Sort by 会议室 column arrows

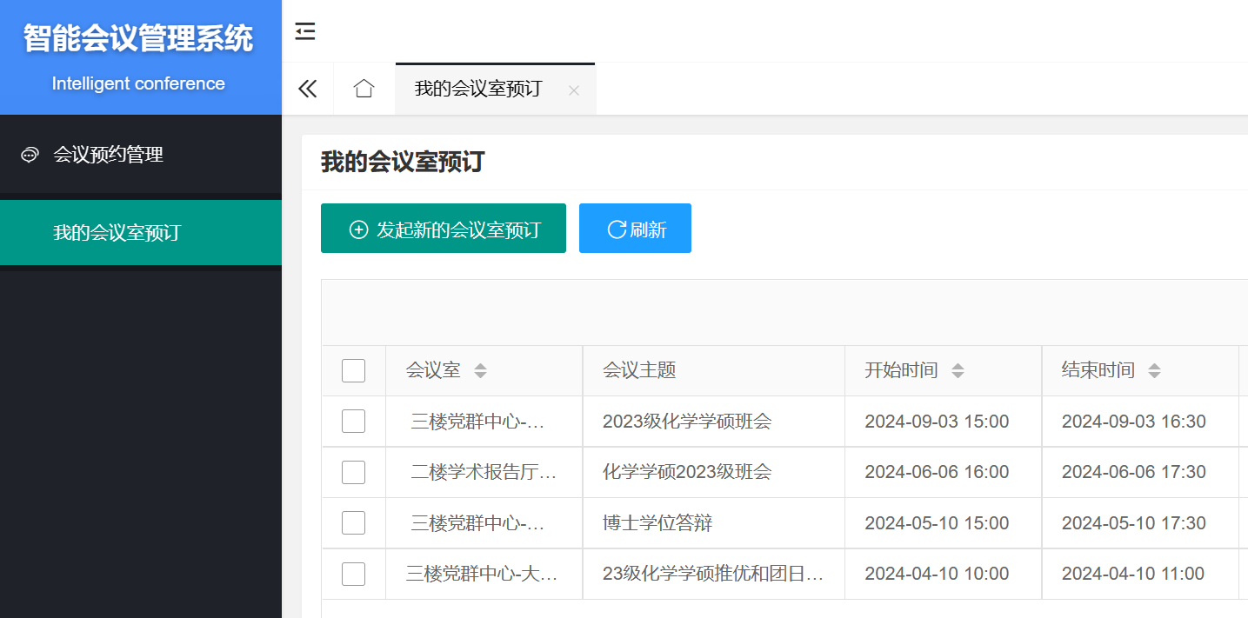click(x=480, y=371)
